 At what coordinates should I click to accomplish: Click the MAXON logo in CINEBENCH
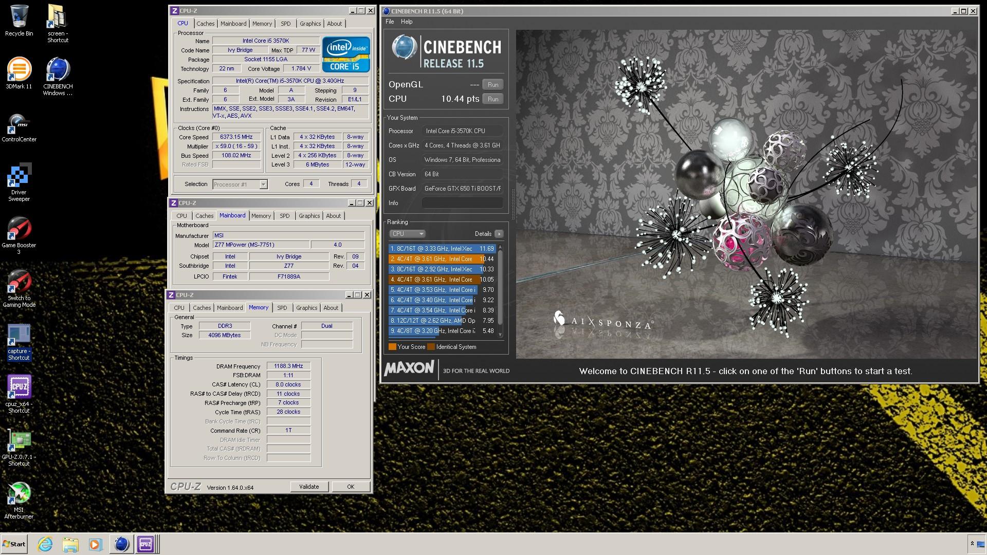click(409, 368)
